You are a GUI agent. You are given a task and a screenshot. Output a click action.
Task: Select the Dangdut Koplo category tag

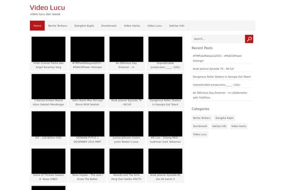pos(225,118)
